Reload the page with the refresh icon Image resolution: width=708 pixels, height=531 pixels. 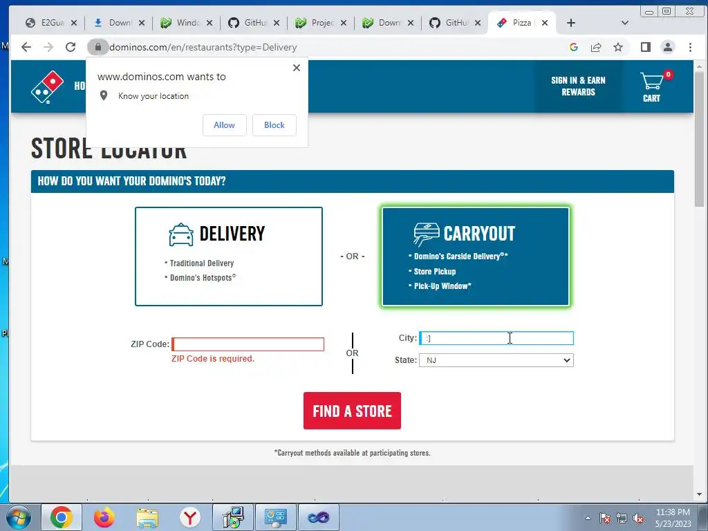click(71, 47)
